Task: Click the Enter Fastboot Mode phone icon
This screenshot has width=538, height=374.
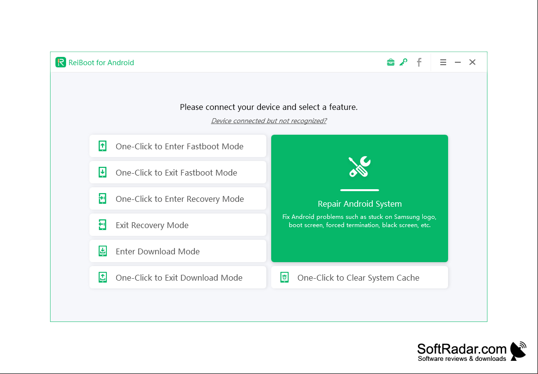Action: (103, 146)
